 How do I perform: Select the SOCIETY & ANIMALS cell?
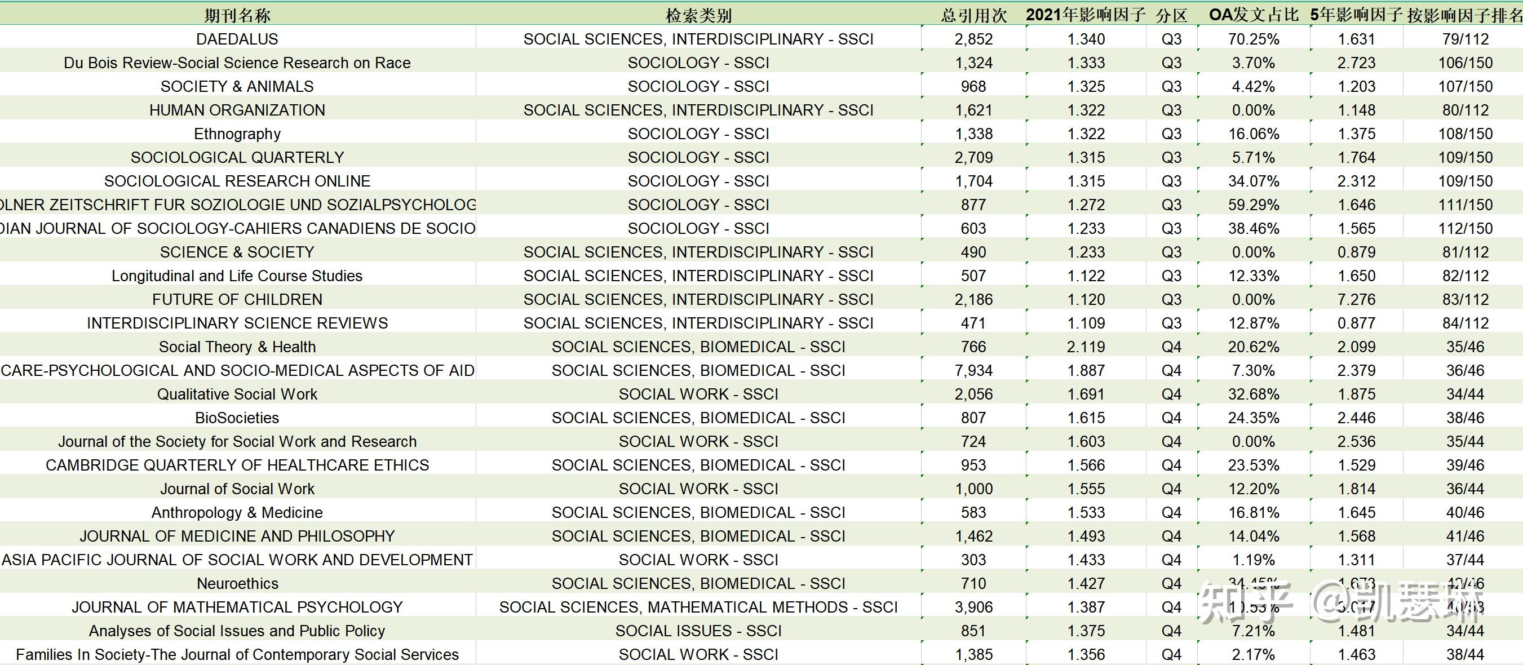[x=237, y=86]
